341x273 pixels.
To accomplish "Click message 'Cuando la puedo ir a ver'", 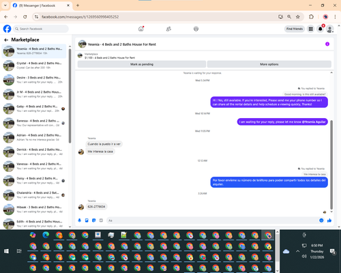I will tap(104, 144).
